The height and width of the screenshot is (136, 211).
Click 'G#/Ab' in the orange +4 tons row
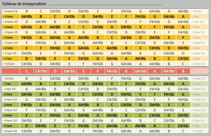(x=27, y=27)
